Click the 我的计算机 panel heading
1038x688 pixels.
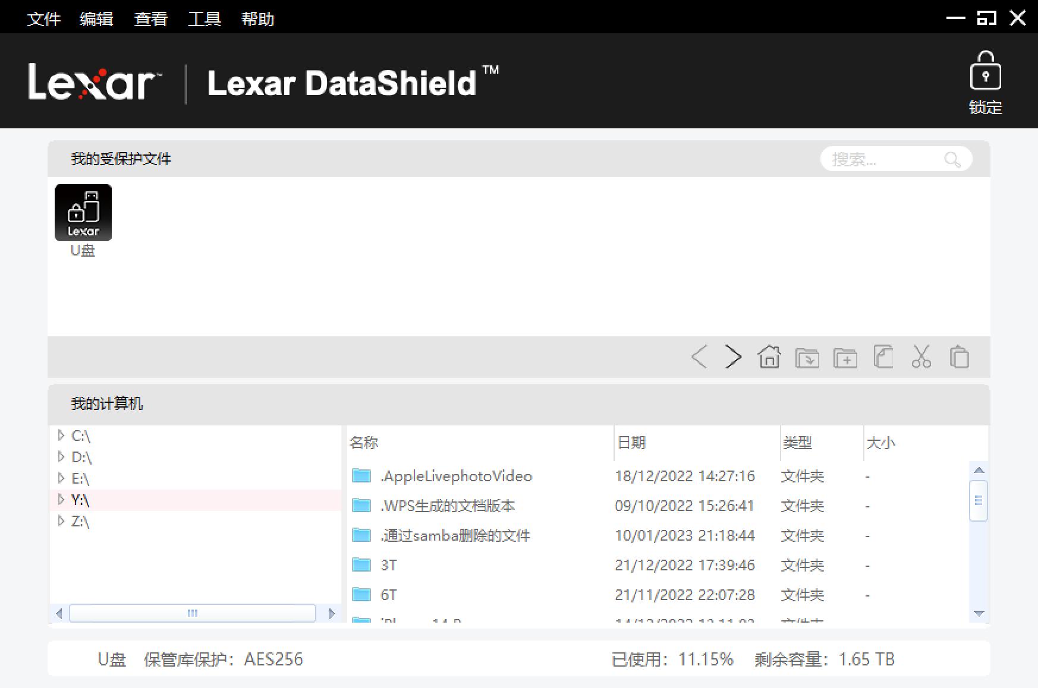click(x=107, y=403)
